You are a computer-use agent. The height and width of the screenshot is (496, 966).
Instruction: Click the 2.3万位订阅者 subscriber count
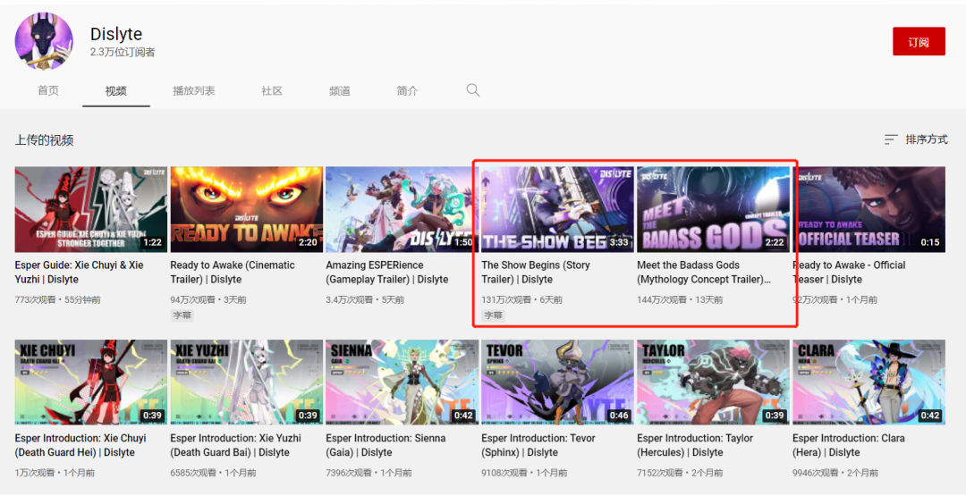[x=123, y=53]
